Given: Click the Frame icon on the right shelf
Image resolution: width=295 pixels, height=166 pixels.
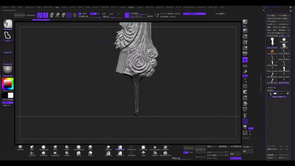Looking at the screenshot, I should click(x=245, y=86).
